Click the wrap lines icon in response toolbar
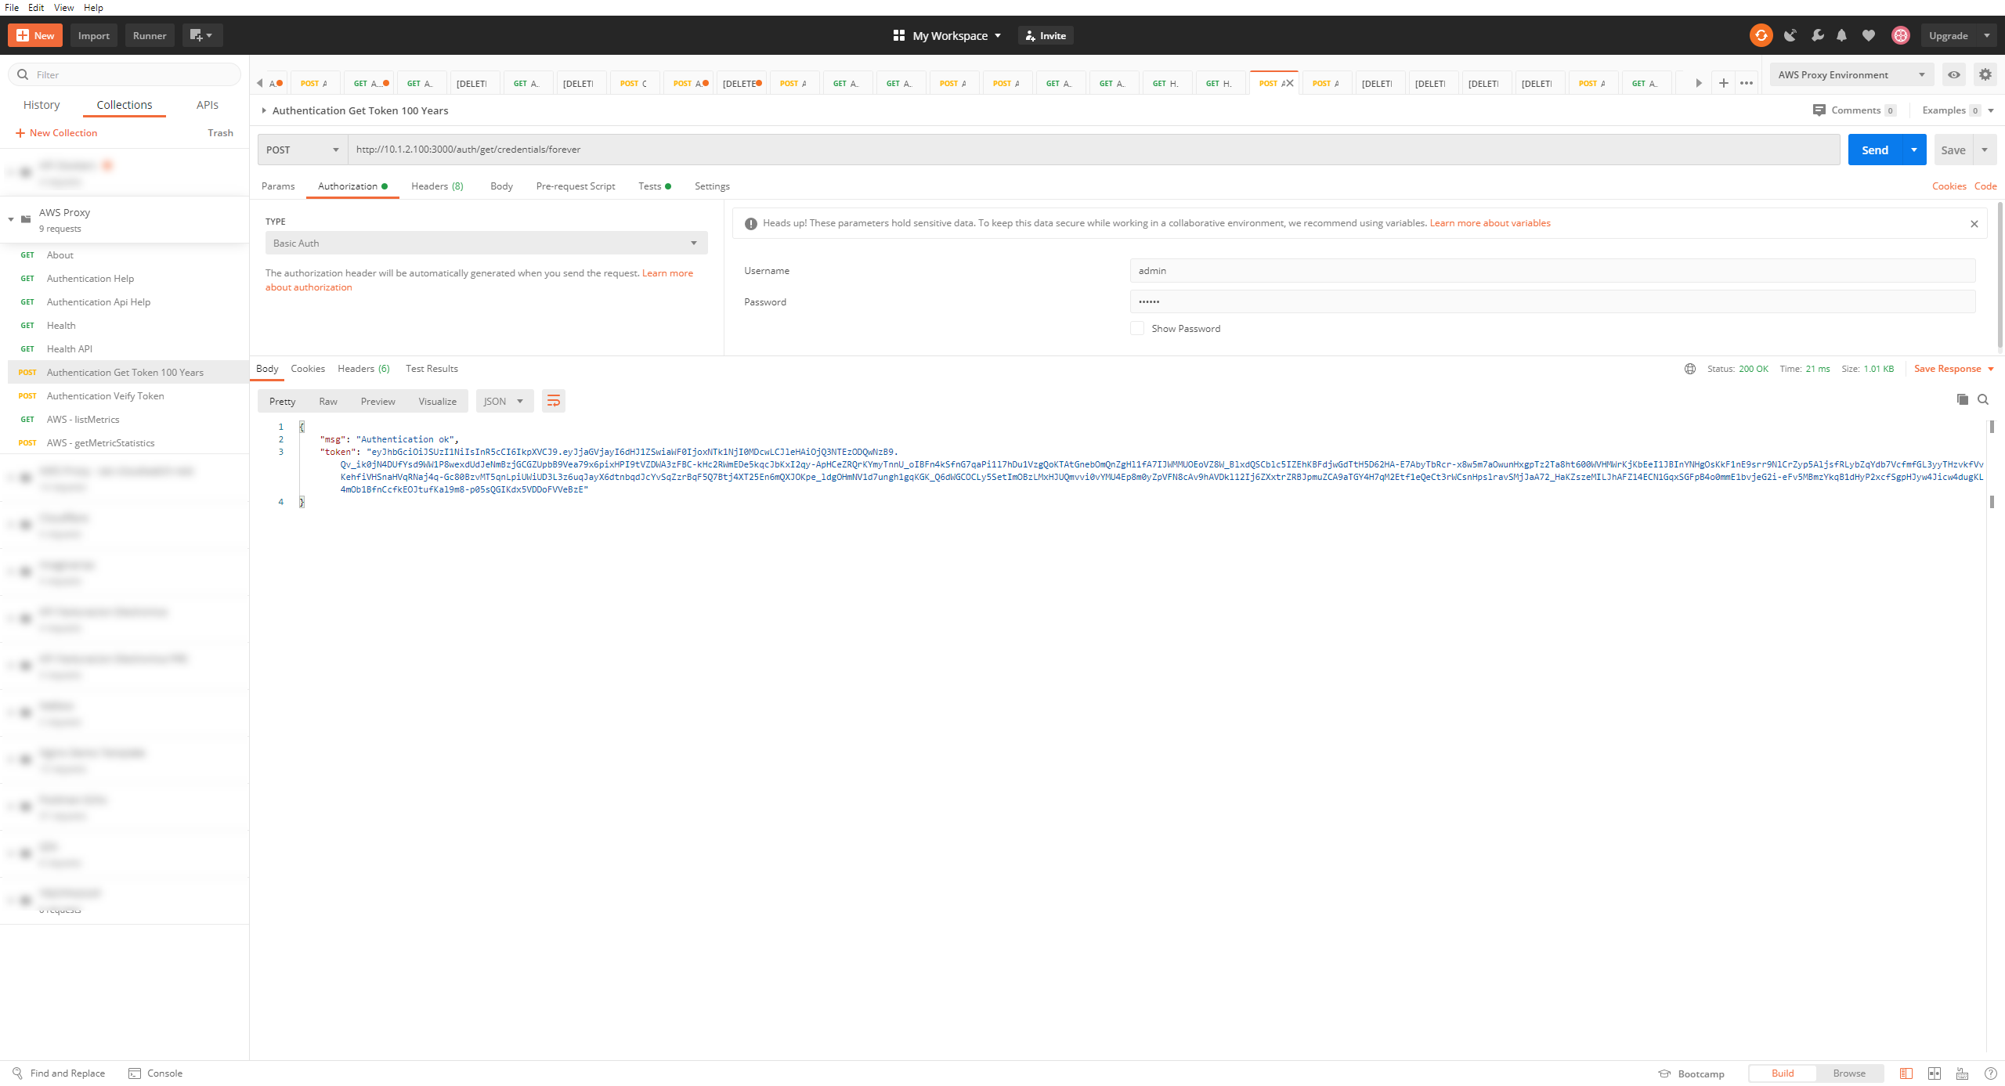This screenshot has height=1086, width=2005. click(553, 401)
